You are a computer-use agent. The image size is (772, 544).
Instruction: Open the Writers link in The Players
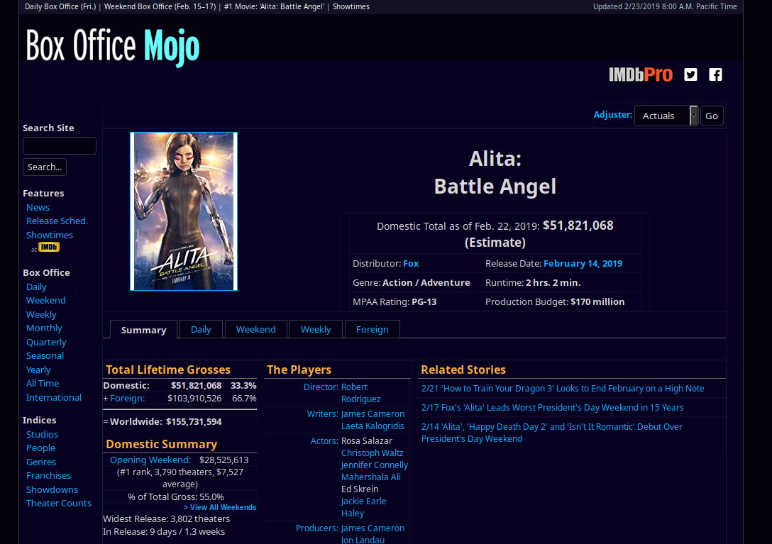click(x=322, y=414)
